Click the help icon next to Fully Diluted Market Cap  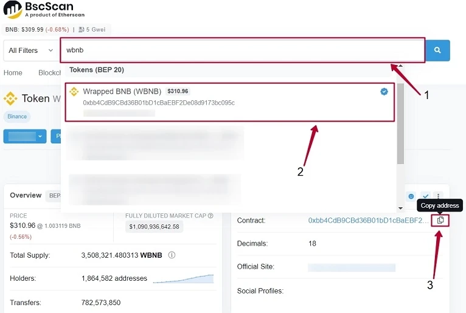pos(210,216)
